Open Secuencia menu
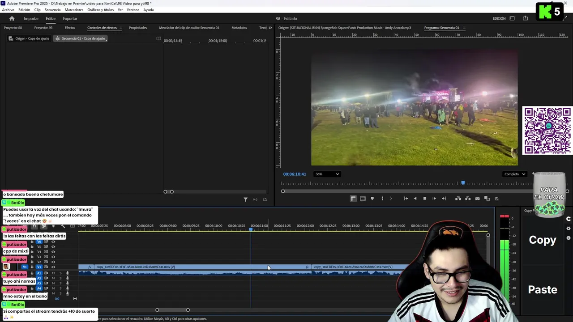The image size is (573, 322). [x=52, y=10]
